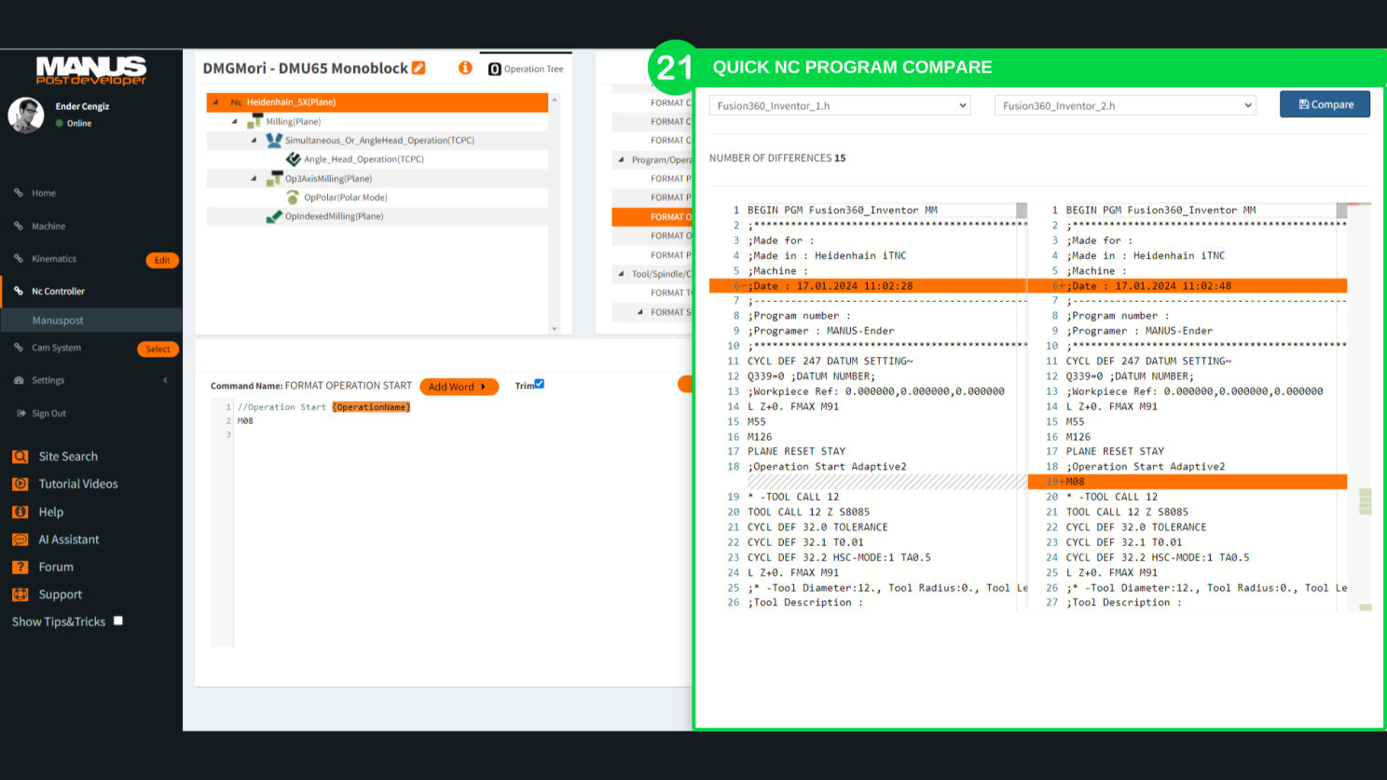Open the Nc Controller menu item
The image size is (1387, 780).
tap(58, 292)
